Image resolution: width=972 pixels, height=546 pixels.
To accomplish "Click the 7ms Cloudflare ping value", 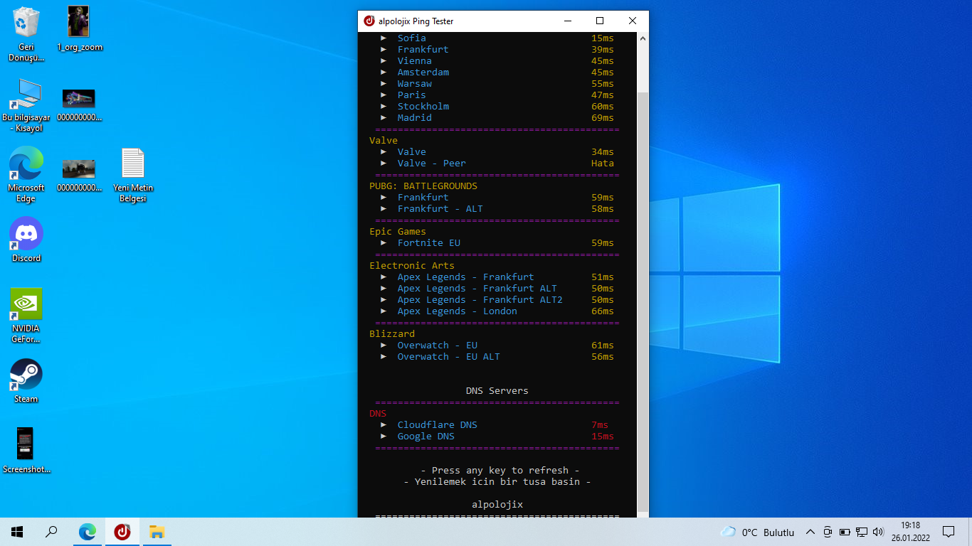I will click(x=600, y=425).
